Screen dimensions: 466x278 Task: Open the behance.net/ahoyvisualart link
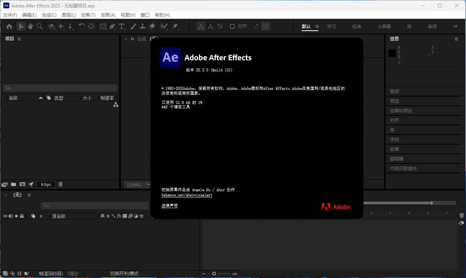pyautogui.click(x=187, y=195)
